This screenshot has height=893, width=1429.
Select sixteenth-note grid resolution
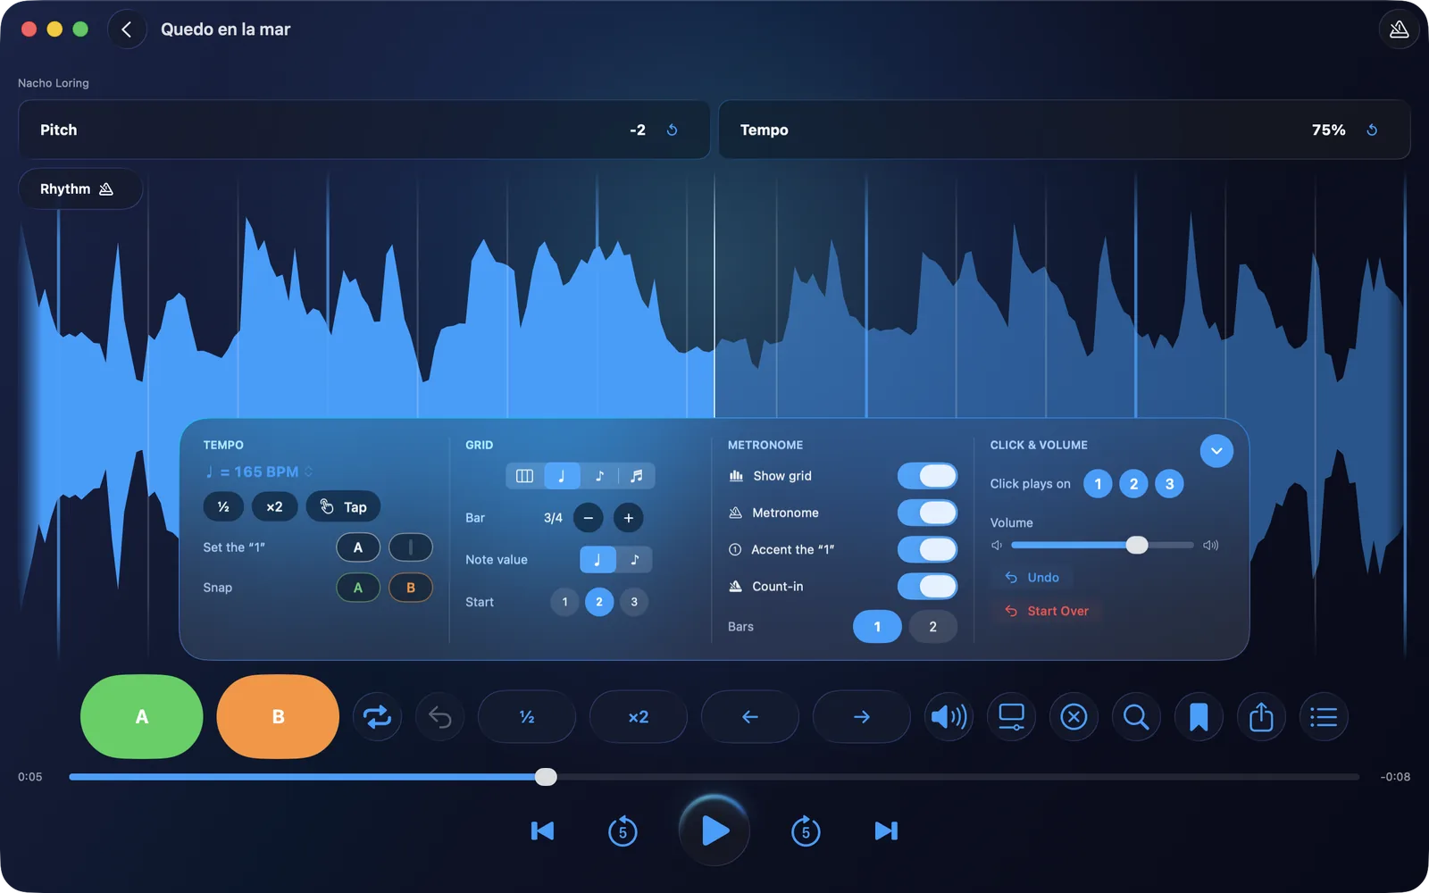coord(636,476)
